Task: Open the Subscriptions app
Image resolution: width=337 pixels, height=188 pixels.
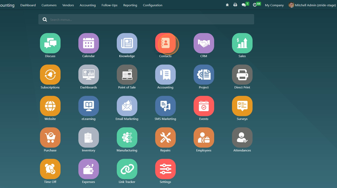Action: click(x=50, y=75)
